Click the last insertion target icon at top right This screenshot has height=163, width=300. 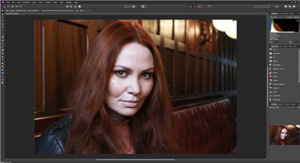point(294,7)
